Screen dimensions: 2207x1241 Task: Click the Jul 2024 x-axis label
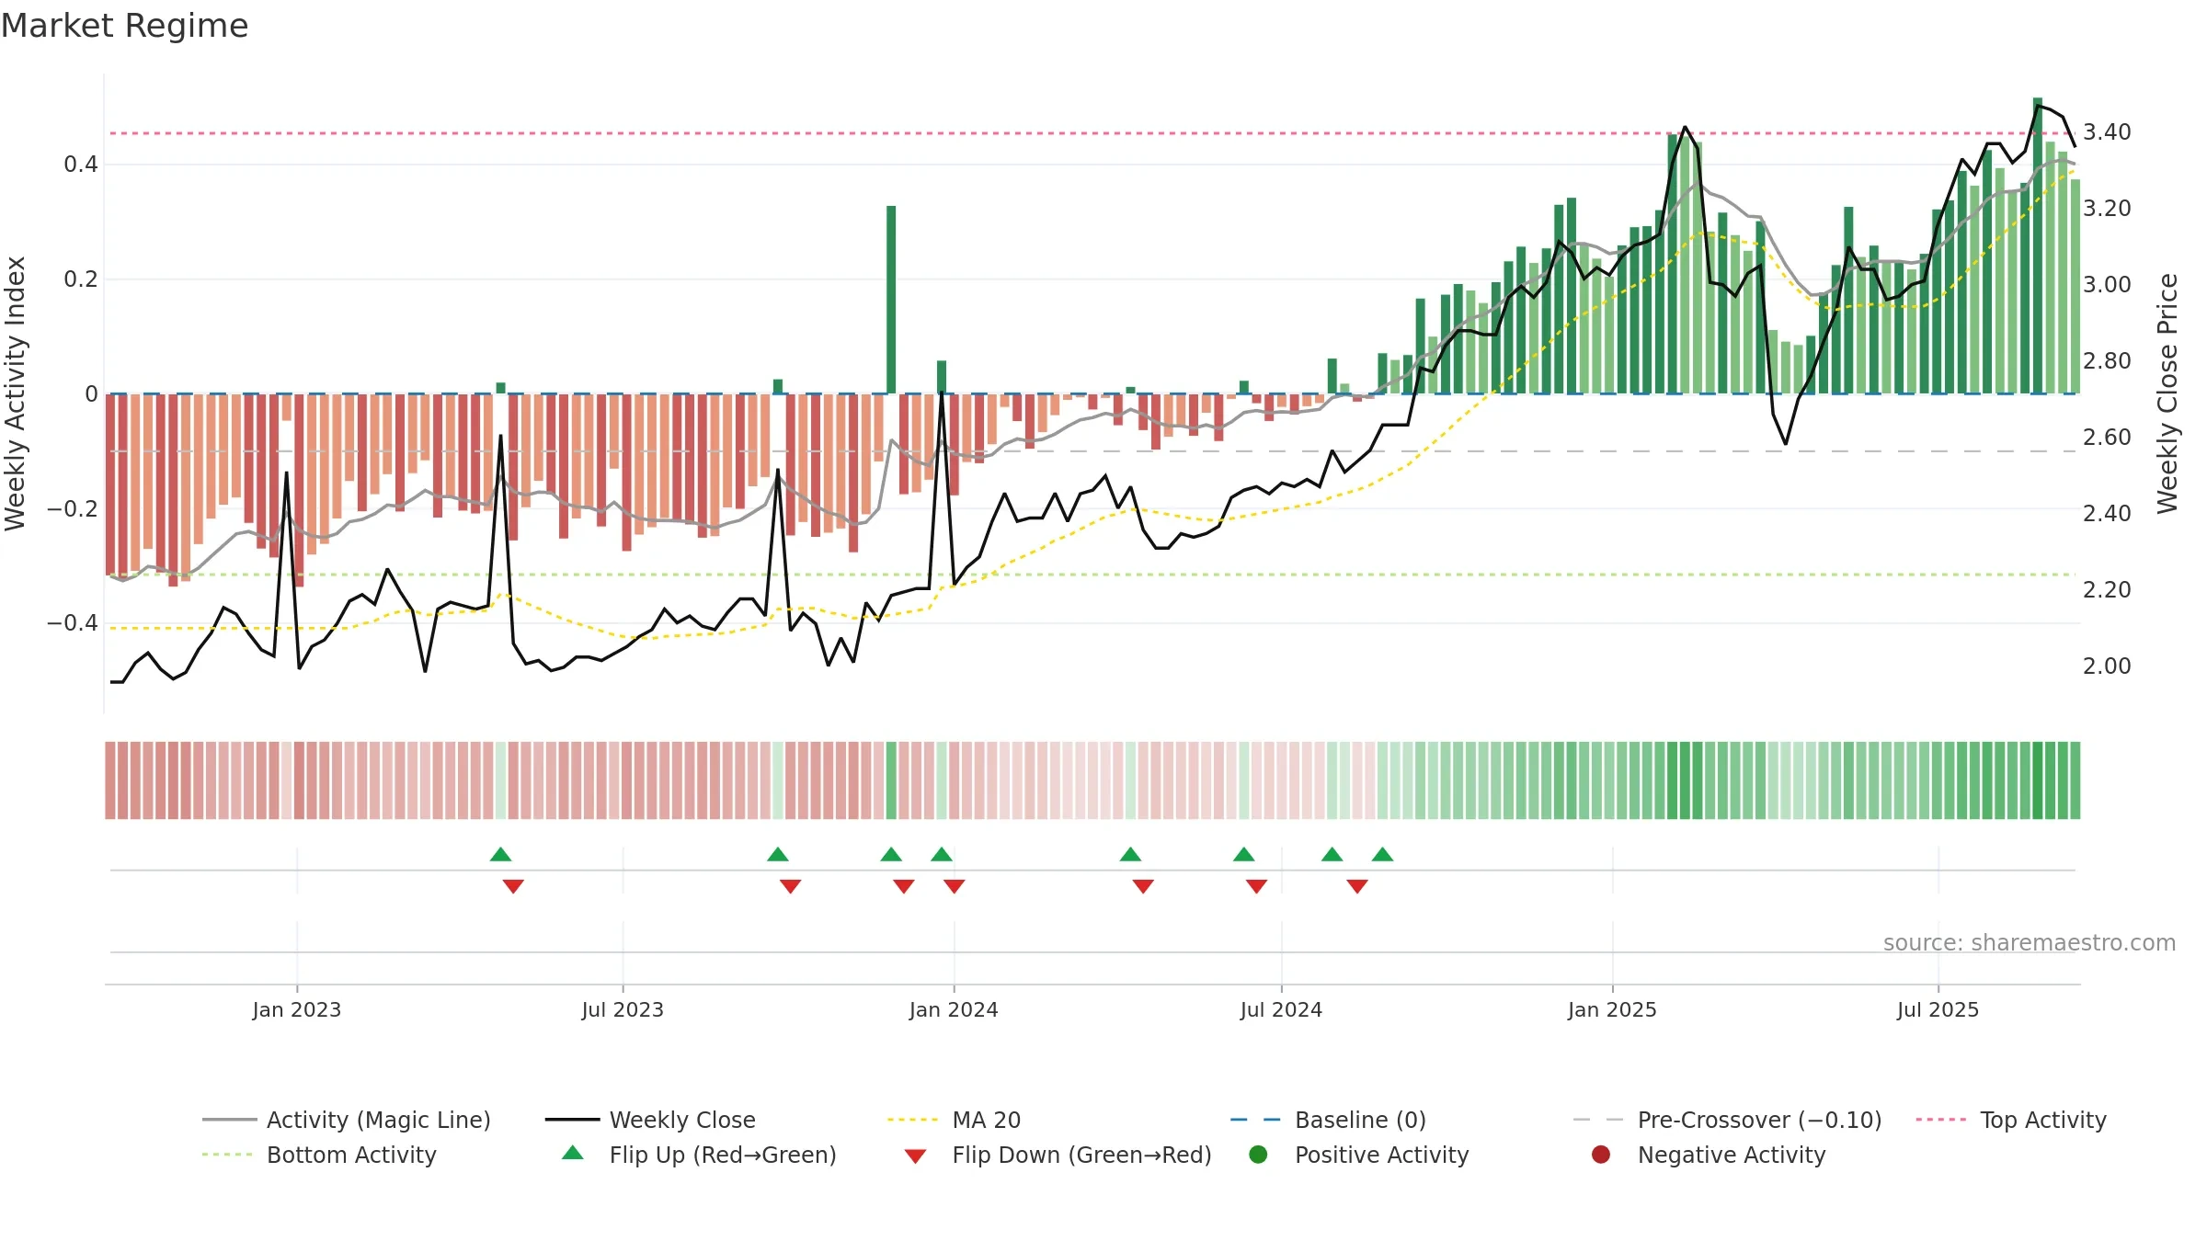1281,1009
